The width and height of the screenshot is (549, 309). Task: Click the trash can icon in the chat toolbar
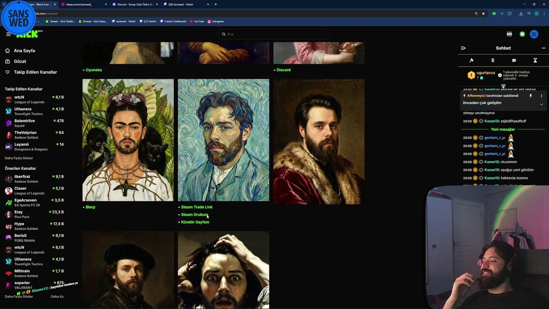(492, 61)
